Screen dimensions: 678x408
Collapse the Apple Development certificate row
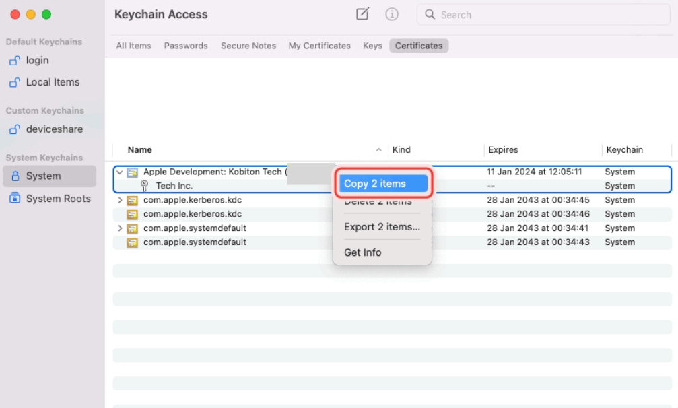120,172
